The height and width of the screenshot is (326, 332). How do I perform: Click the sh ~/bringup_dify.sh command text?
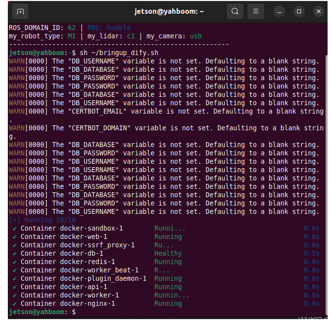coord(119,53)
